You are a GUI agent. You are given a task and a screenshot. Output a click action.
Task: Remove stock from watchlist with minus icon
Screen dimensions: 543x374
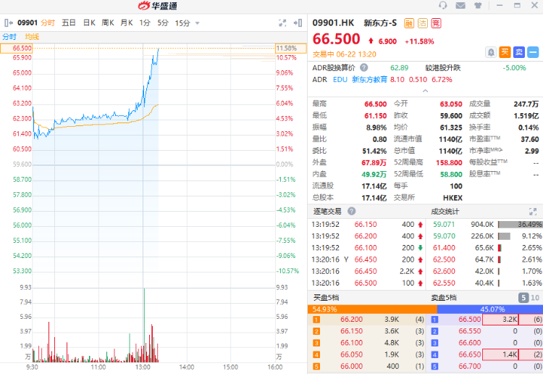tap(533, 52)
